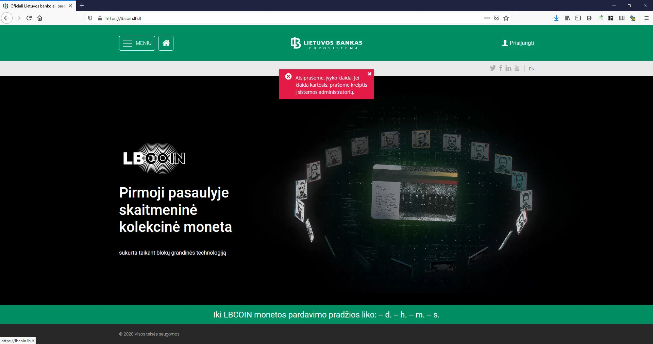Go to the site home icon button
This screenshot has height=344, width=653.
click(x=166, y=43)
